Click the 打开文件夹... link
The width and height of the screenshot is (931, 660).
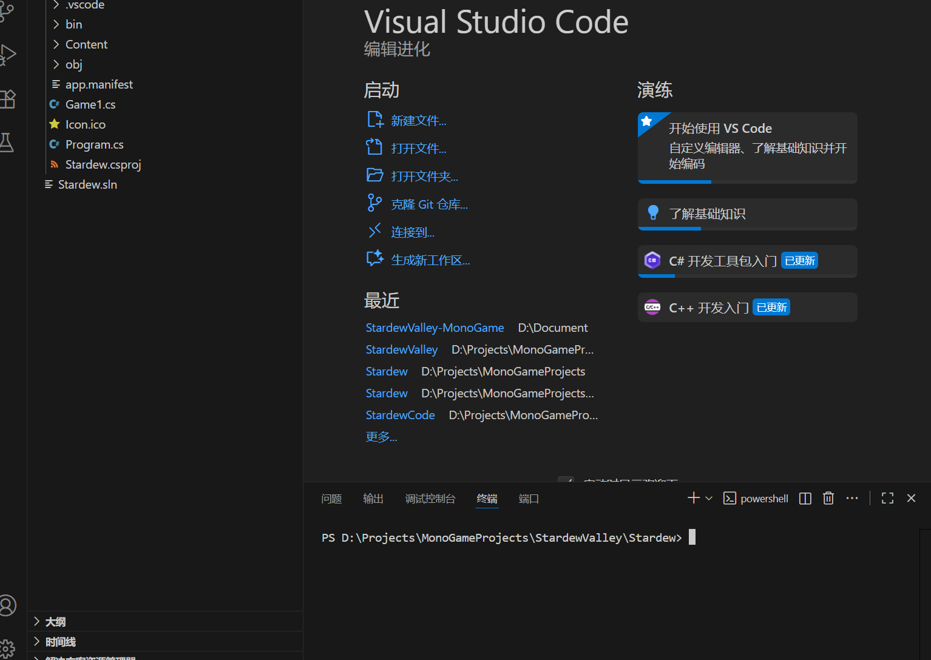425,177
